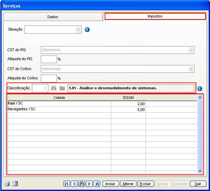Click the printer icon at bottom left
The image size is (210, 191).
point(7,184)
